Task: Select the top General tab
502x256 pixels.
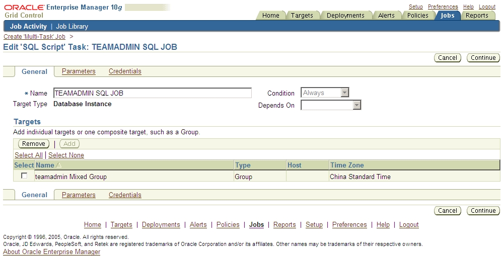Action: (x=34, y=71)
